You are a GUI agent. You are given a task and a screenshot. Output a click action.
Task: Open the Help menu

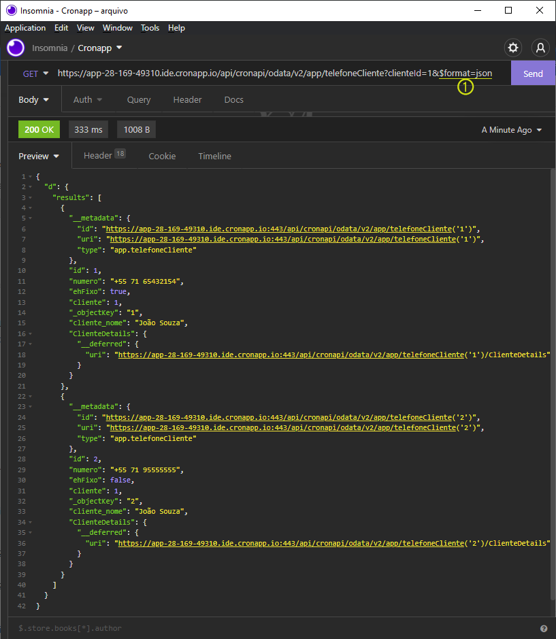[x=176, y=28]
